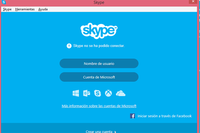Image resolution: width=200 pixels, height=133 pixels.
Task: Open the Herramientas menu
Action: pos(25,9)
